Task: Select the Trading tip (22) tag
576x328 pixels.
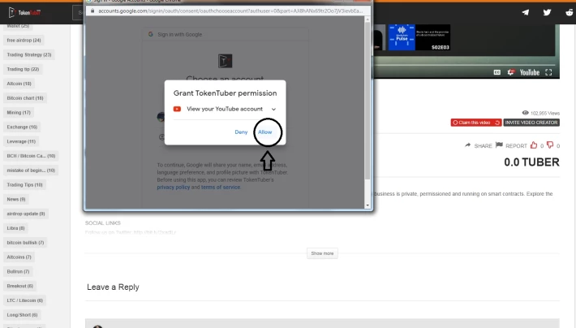Action: (23, 69)
